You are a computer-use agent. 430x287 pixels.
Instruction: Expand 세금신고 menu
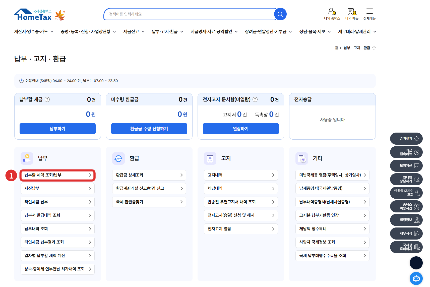(134, 32)
